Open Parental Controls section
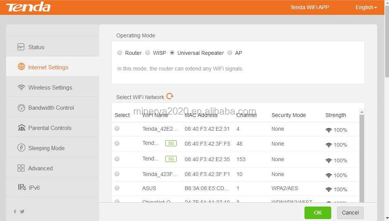 [x=53, y=128]
